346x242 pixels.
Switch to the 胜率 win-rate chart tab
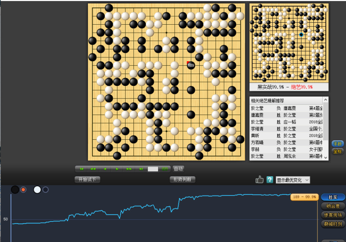click(x=333, y=197)
